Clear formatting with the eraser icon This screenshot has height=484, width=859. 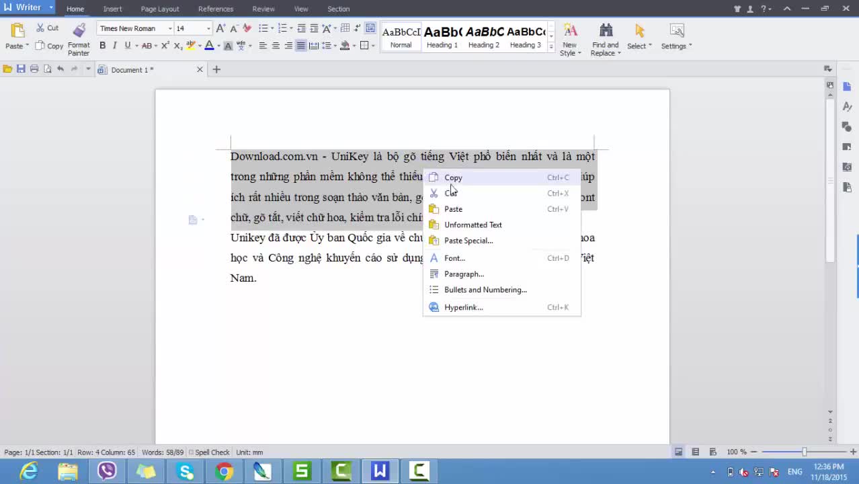(247, 28)
